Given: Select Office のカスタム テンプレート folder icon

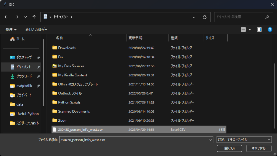Looking at the screenshot, I should pos(54,84).
